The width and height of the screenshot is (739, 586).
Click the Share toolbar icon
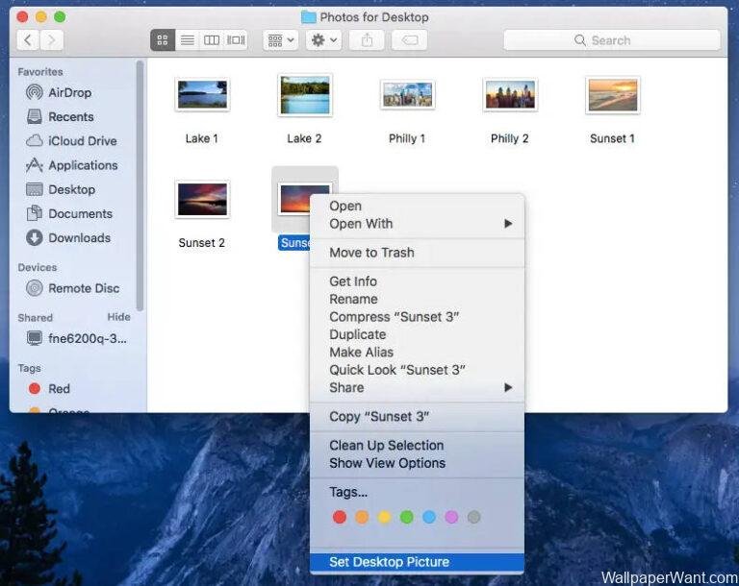pos(367,40)
